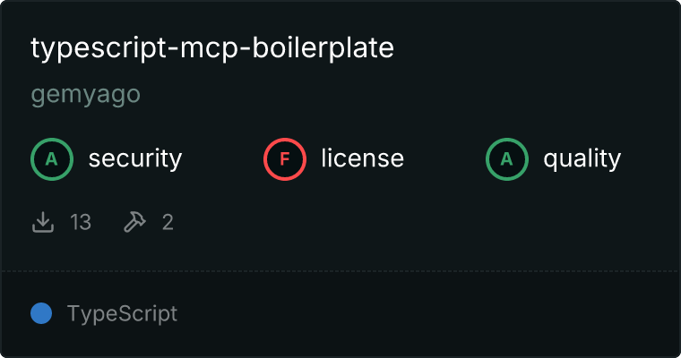
Task: Click blank header space right of the card title
Action: (x=534, y=48)
